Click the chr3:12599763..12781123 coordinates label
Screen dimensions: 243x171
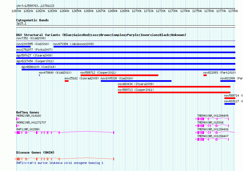click(35, 6)
